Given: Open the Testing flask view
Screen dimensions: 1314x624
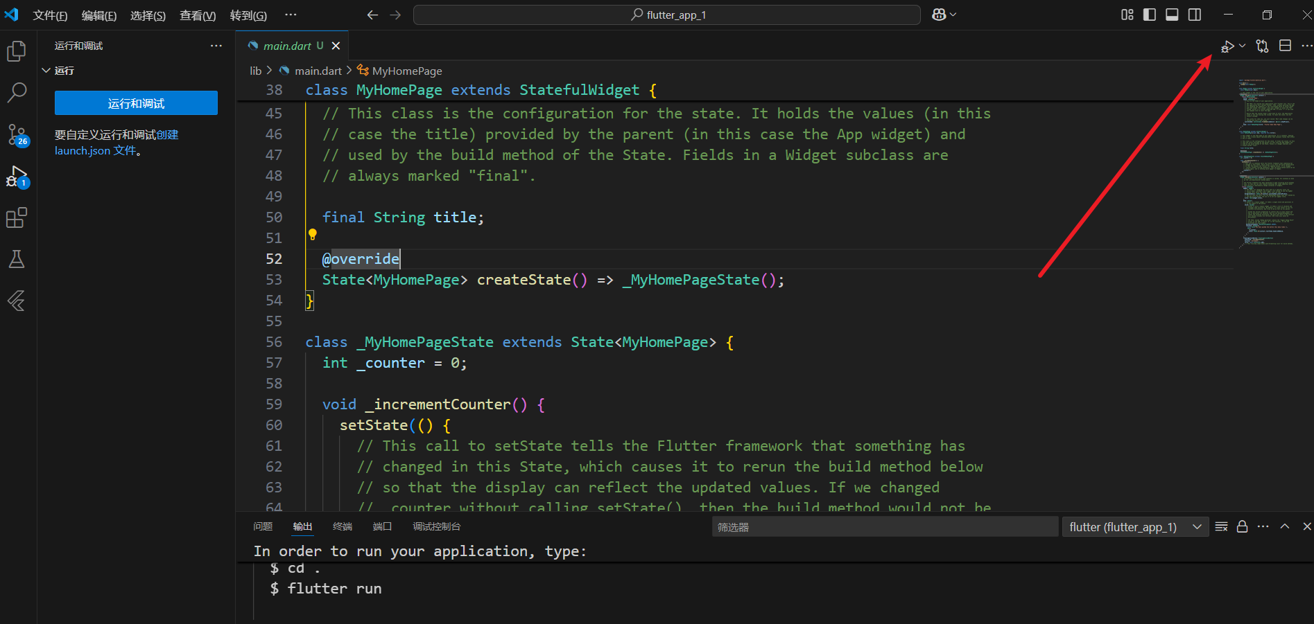Looking at the screenshot, I should pyautogui.click(x=17, y=260).
